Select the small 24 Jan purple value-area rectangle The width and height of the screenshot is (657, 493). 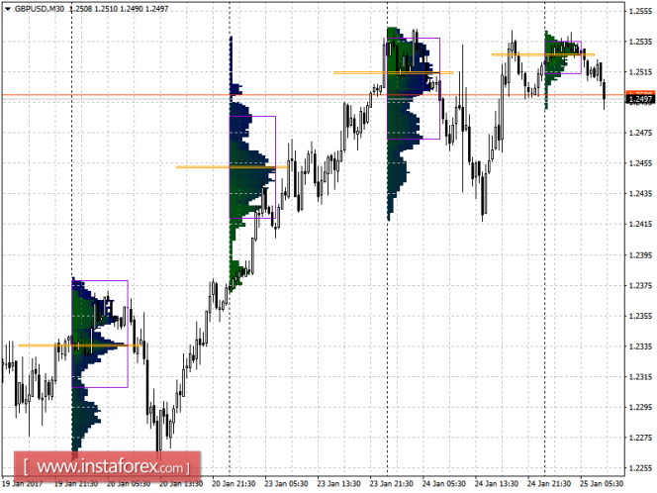click(x=563, y=57)
